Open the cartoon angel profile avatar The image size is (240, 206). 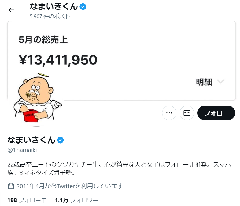click(36, 99)
